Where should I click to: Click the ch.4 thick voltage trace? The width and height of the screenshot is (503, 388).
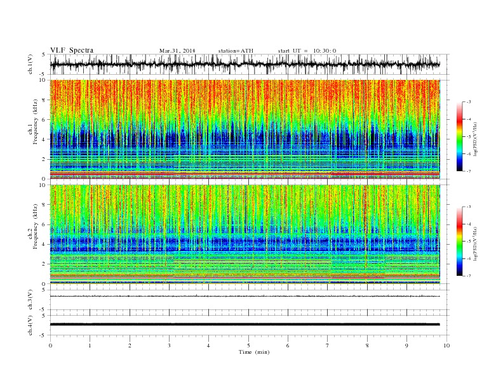tap(245, 325)
